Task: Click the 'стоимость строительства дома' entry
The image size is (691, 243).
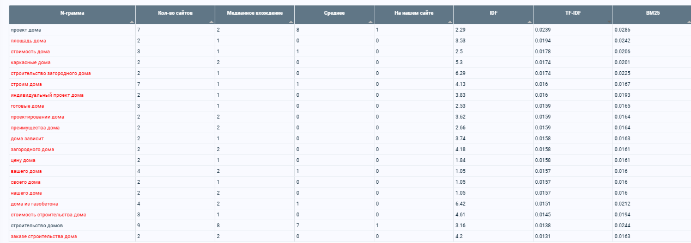Action: pos(49,215)
